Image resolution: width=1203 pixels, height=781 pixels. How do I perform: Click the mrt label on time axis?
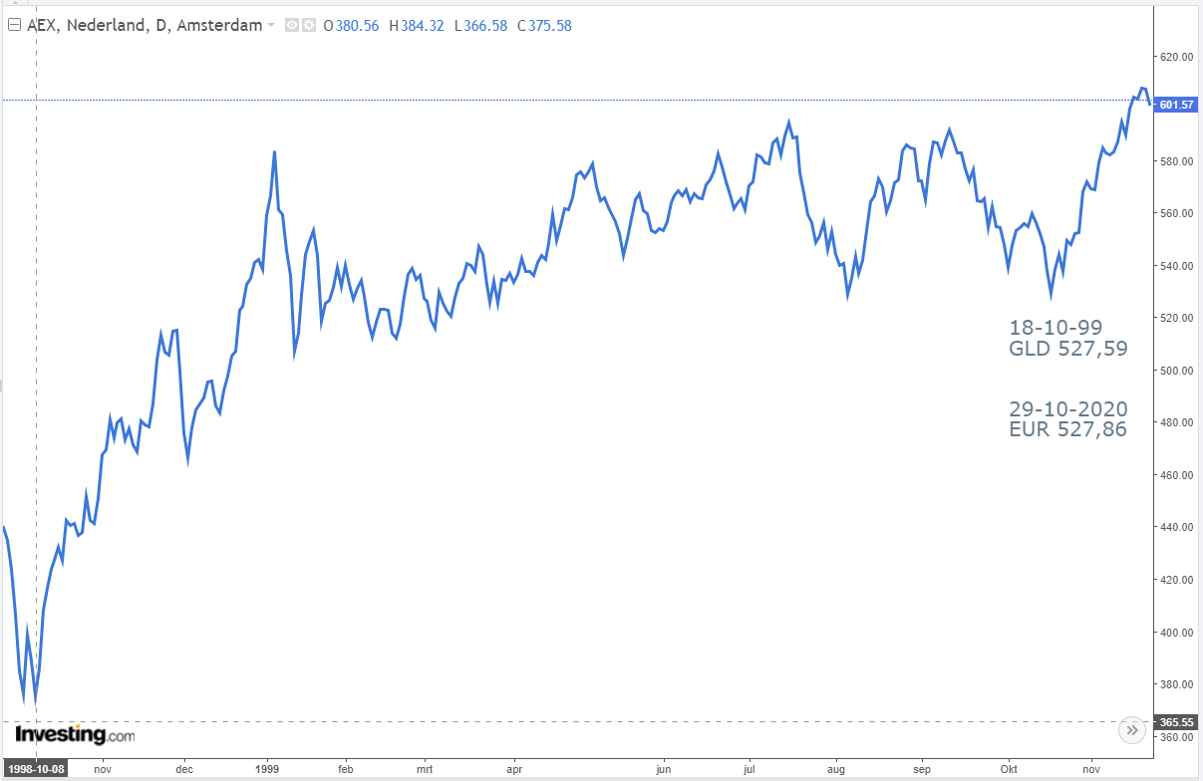tap(426, 769)
